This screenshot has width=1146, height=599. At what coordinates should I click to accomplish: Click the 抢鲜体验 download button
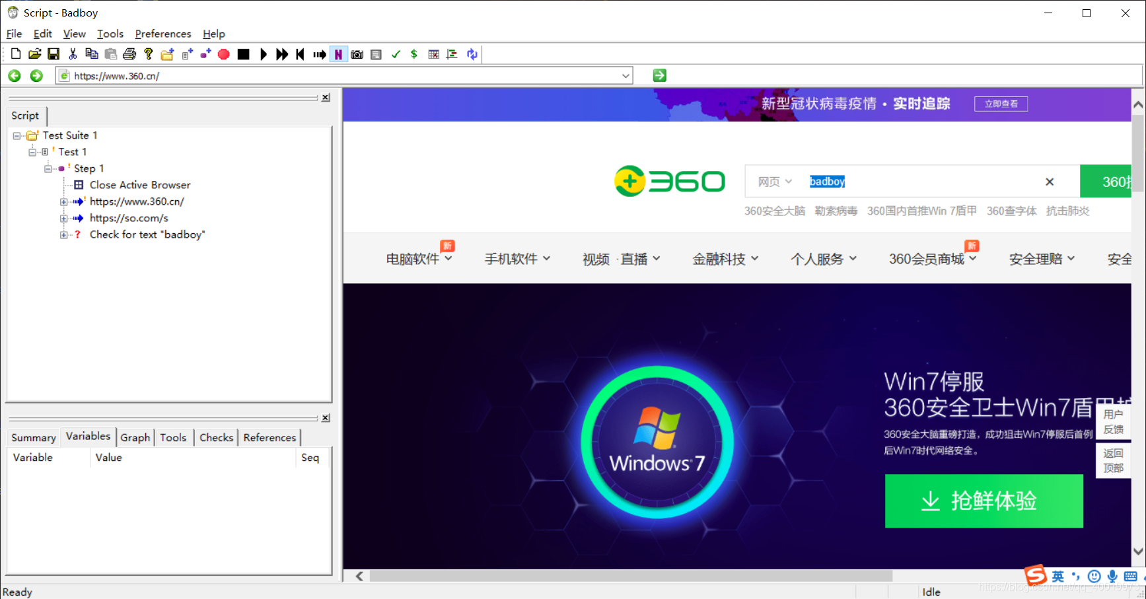(984, 501)
